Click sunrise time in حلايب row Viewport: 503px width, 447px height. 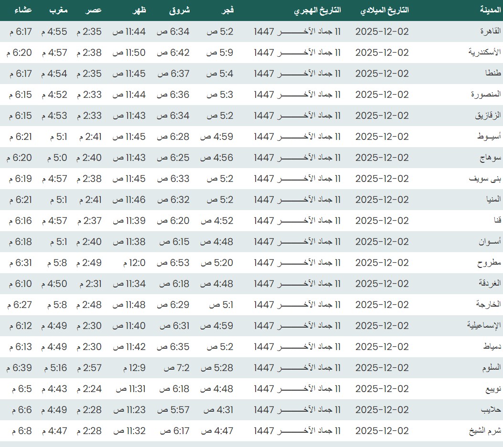(x=173, y=410)
